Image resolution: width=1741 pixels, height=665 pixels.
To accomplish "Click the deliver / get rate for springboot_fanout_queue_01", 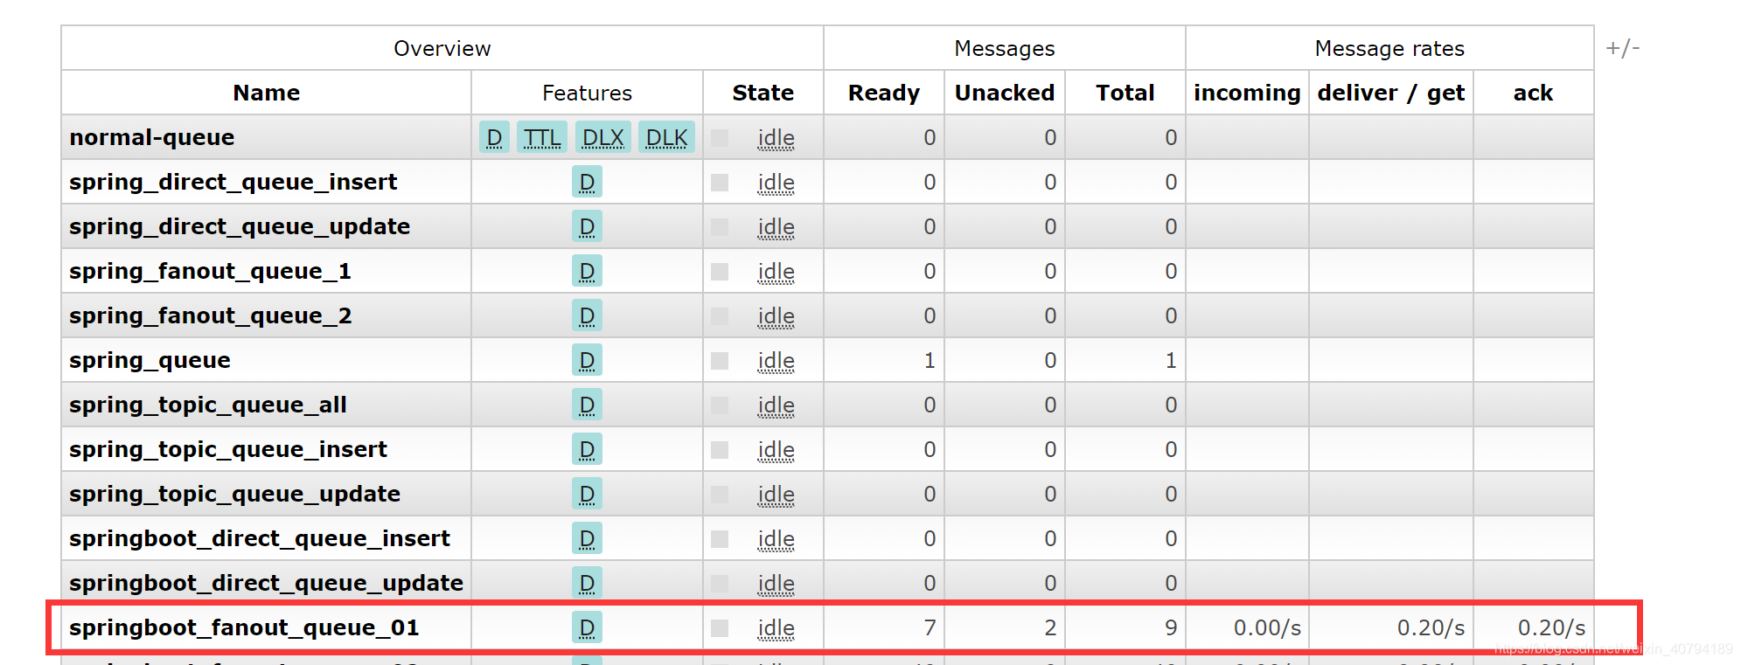I will coord(1431,627).
